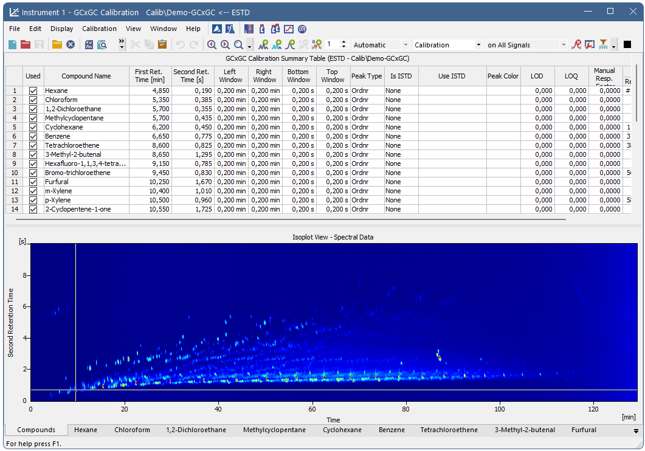Viewport: 645px width, 451px height.
Task: Click the black color swatch in toolbar
Action: pos(627,44)
